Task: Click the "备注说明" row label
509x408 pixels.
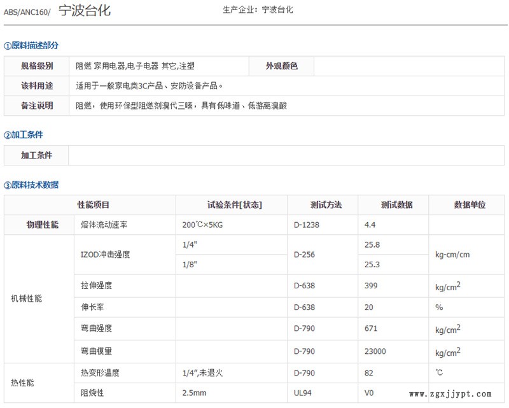Action: click(x=37, y=106)
